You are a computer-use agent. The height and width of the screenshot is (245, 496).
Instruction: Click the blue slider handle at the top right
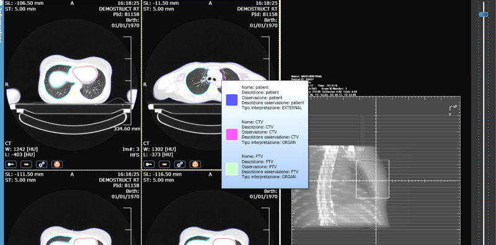tap(484, 14)
